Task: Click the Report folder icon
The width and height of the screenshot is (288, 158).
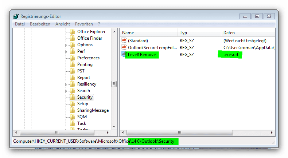Action: click(73, 78)
